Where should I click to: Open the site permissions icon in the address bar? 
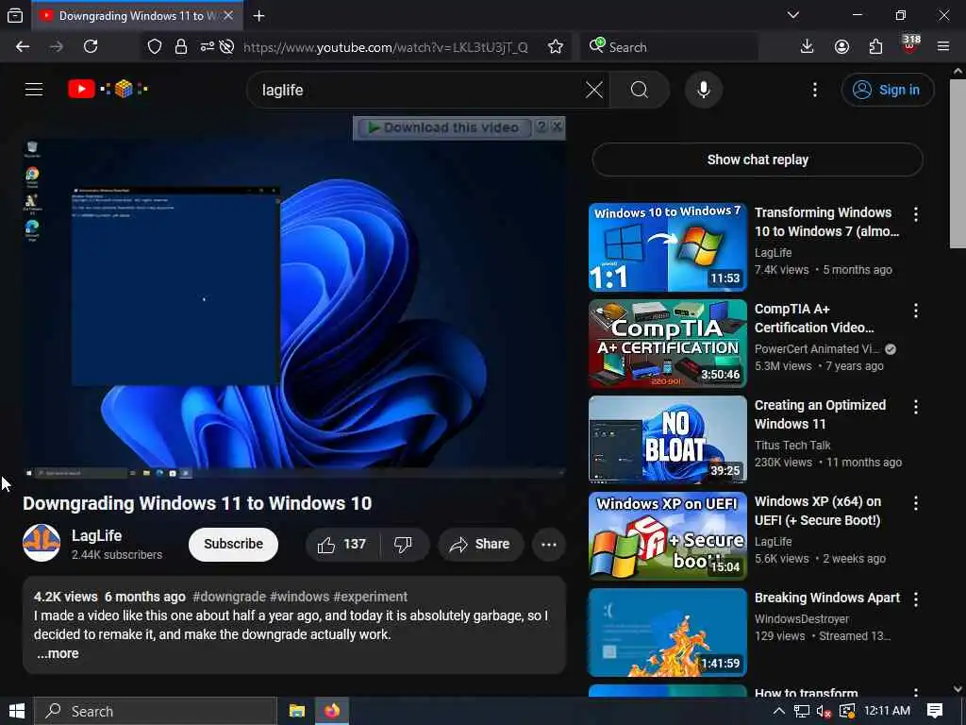pyautogui.click(x=207, y=47)
